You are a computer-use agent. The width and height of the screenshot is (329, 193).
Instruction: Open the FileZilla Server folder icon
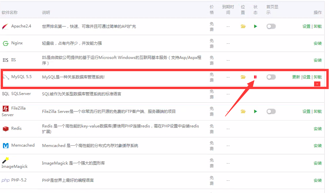click(x=243, y=112)
